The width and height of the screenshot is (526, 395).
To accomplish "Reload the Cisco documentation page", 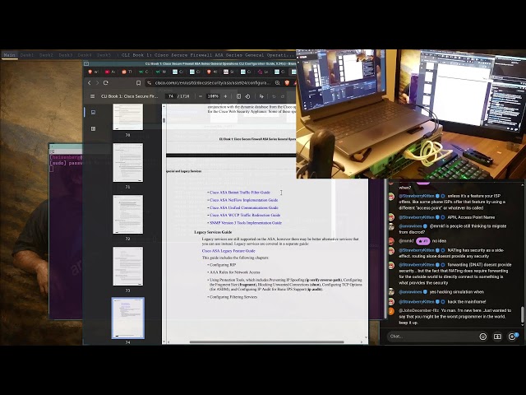I will point(106,82).
